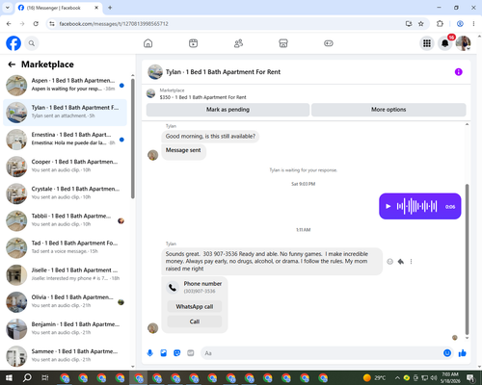Open Windows Start menu

9,377
